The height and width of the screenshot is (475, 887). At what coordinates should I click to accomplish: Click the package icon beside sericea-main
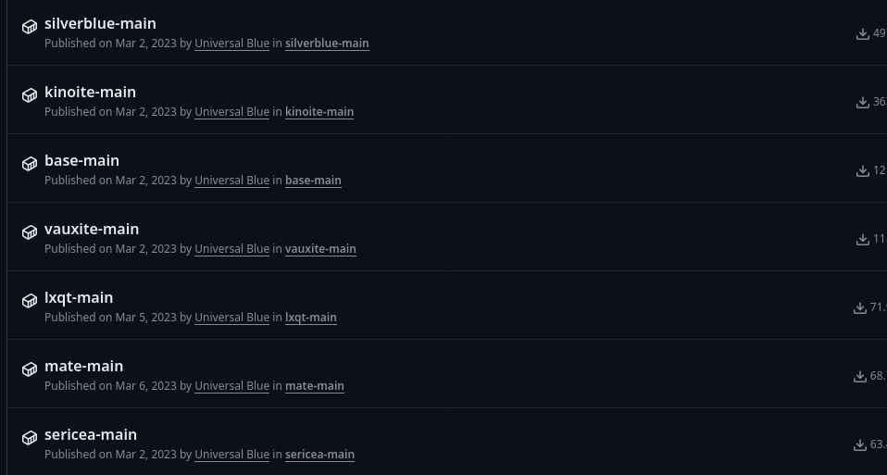click(x=30, y=438)
